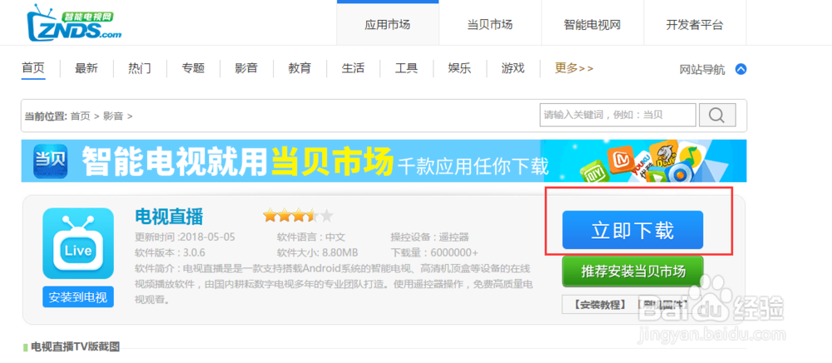Click the 安装到电视 button
This screenshot has width=832, height=363.
[x=78, y=297]
